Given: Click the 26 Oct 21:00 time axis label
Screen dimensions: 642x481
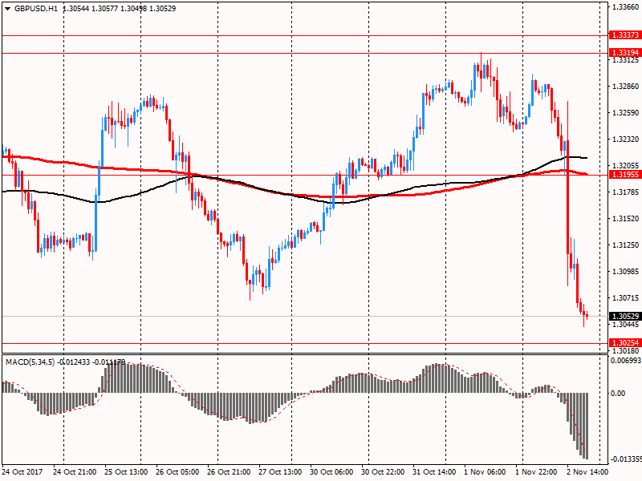Looking at the screenshot, I should pos(229,472).
